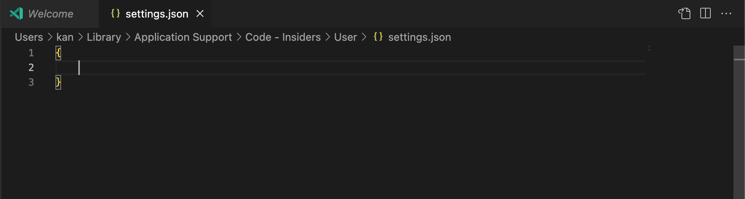The height and width of the screenshot is (199, 745).
Task: Click the Open Settings (UI) icon
Action: (684, 13)
